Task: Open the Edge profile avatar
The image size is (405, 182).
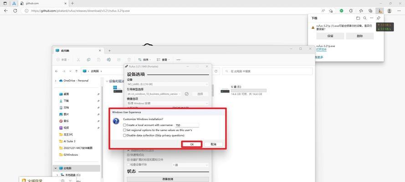Action: [389, 11]
